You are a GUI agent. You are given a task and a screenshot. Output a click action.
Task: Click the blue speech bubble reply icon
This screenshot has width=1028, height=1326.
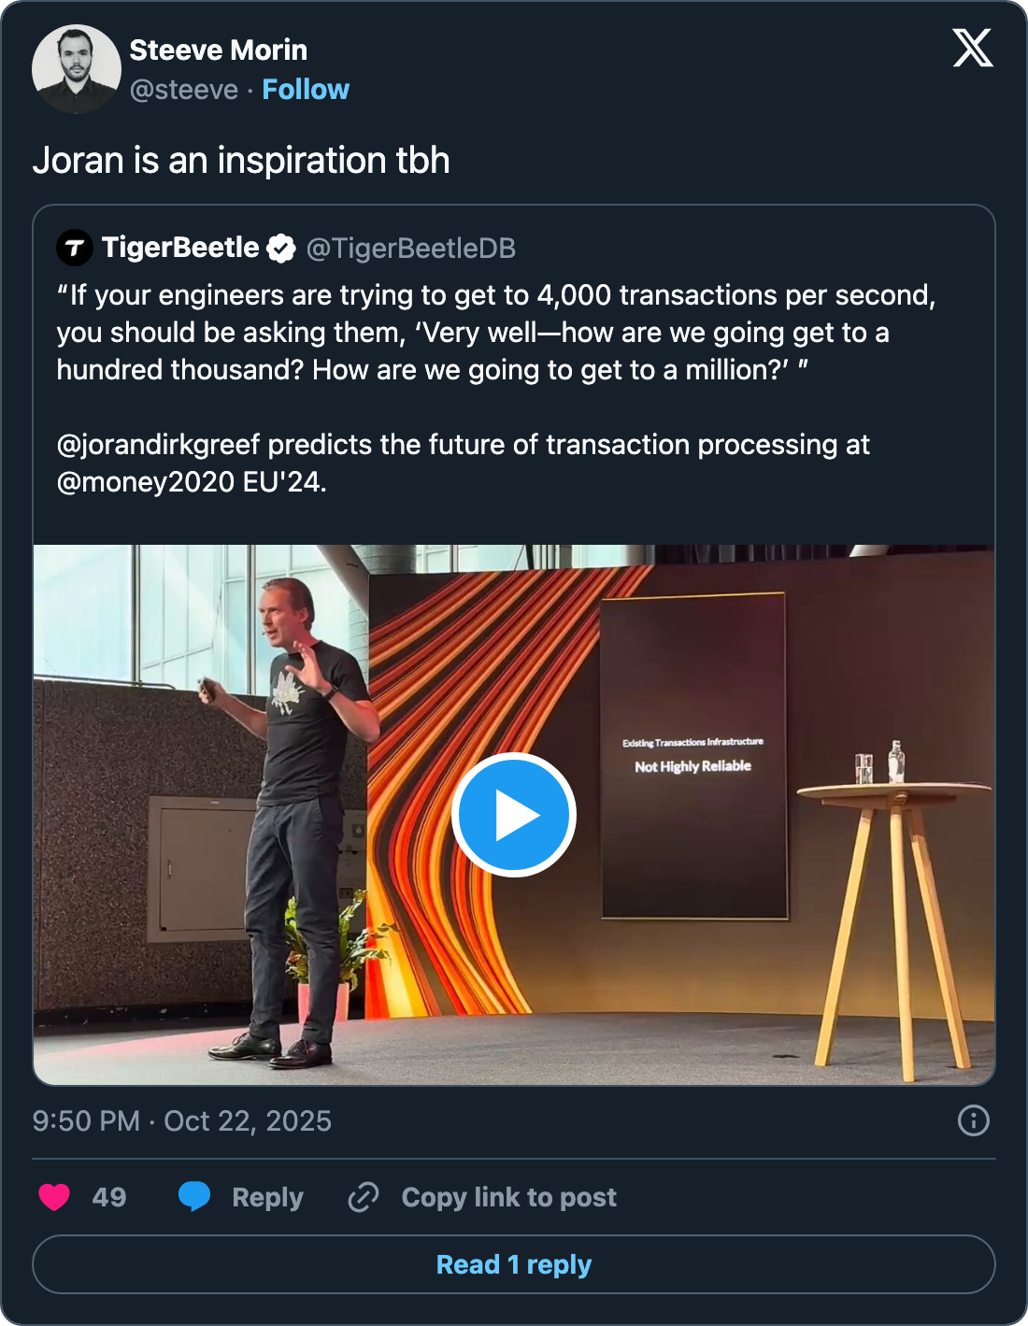point(194,1197)
